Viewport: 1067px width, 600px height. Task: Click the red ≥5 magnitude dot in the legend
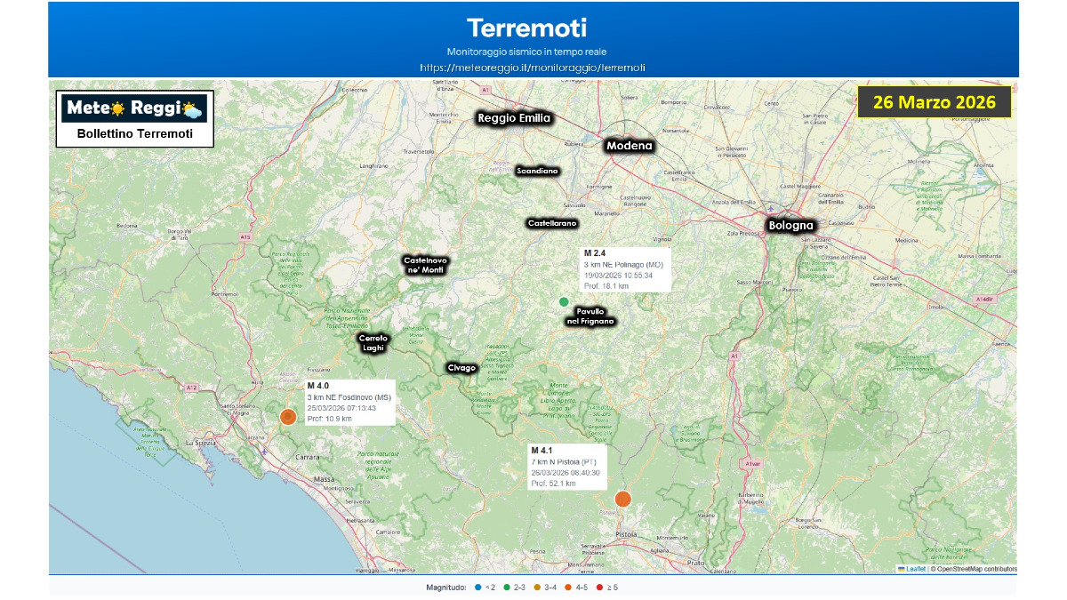[599, 587]
